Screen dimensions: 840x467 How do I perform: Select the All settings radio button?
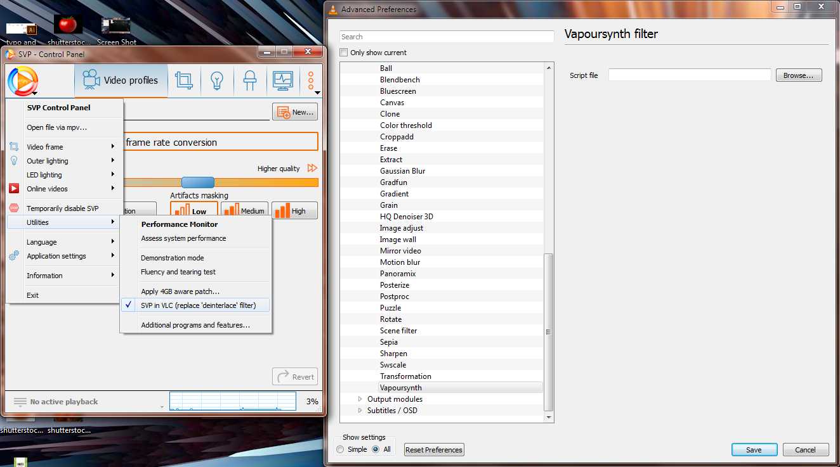click(376, 449)
